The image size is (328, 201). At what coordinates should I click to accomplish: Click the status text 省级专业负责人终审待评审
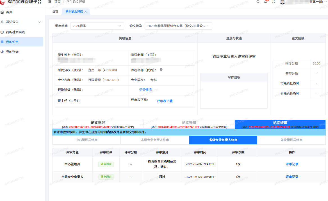[234, 56]
